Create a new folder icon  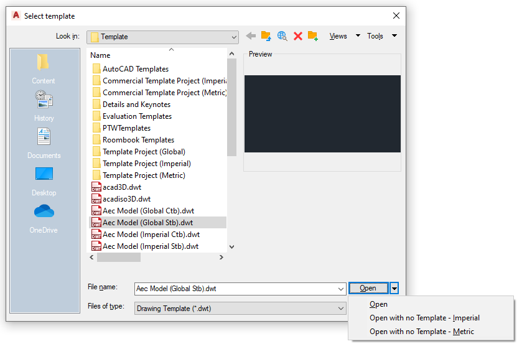[x=313, y=36]
